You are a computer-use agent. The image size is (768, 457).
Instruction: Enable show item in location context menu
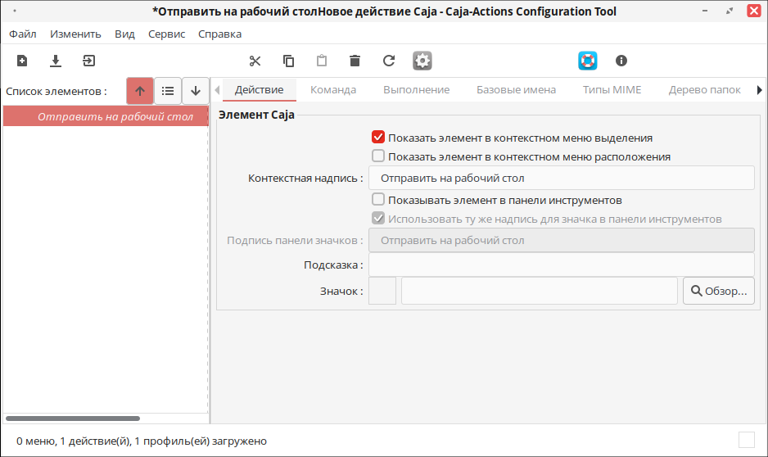tap(378, 156)
